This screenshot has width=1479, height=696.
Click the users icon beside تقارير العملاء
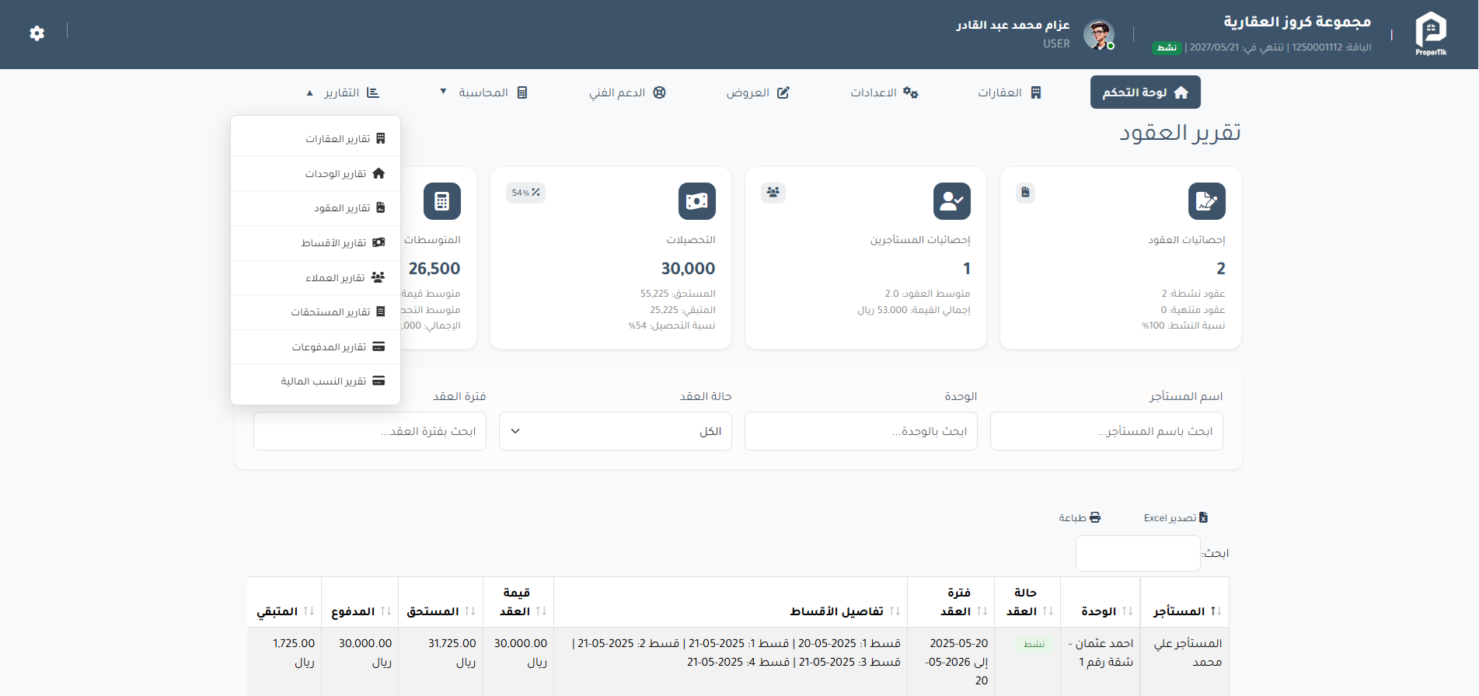click(x=378, y=277)
